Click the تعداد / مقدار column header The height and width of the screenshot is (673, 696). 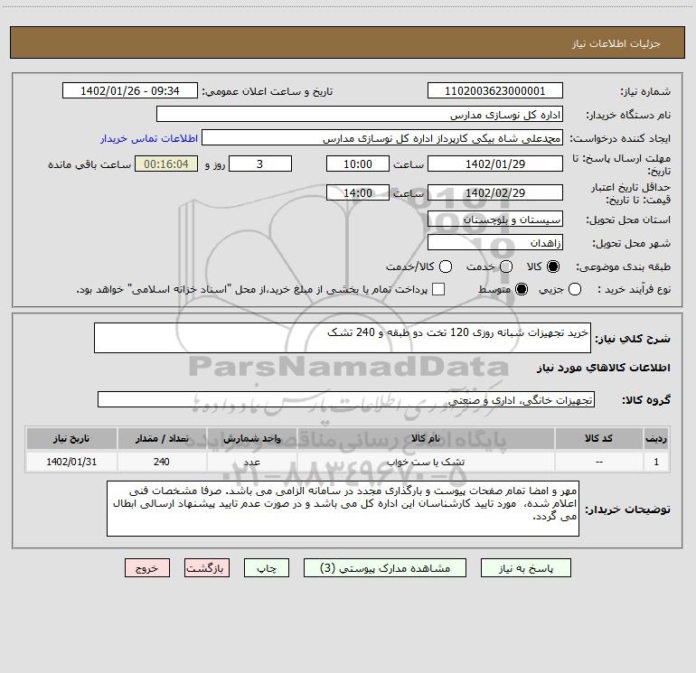162,439
